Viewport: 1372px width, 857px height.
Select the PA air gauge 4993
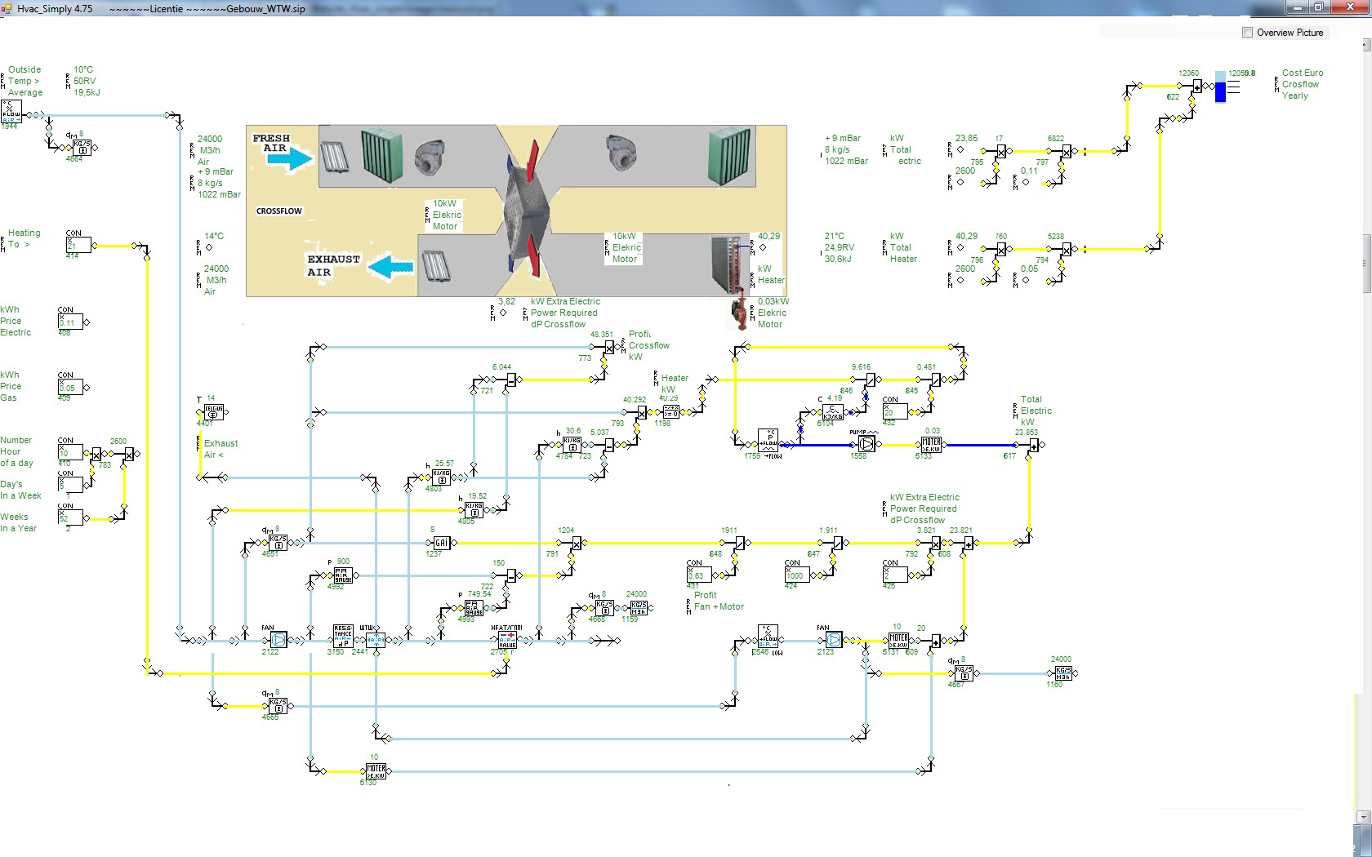pos(474,608)
